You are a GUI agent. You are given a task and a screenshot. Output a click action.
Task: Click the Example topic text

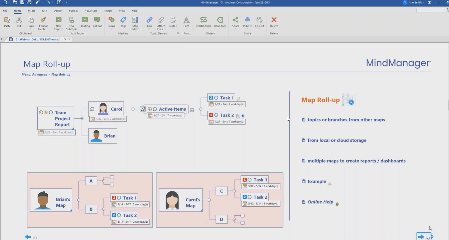coord(317,181)
